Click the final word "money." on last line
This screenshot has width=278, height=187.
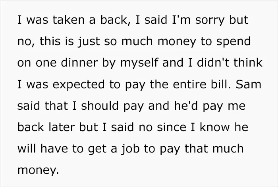pos(38,170)
